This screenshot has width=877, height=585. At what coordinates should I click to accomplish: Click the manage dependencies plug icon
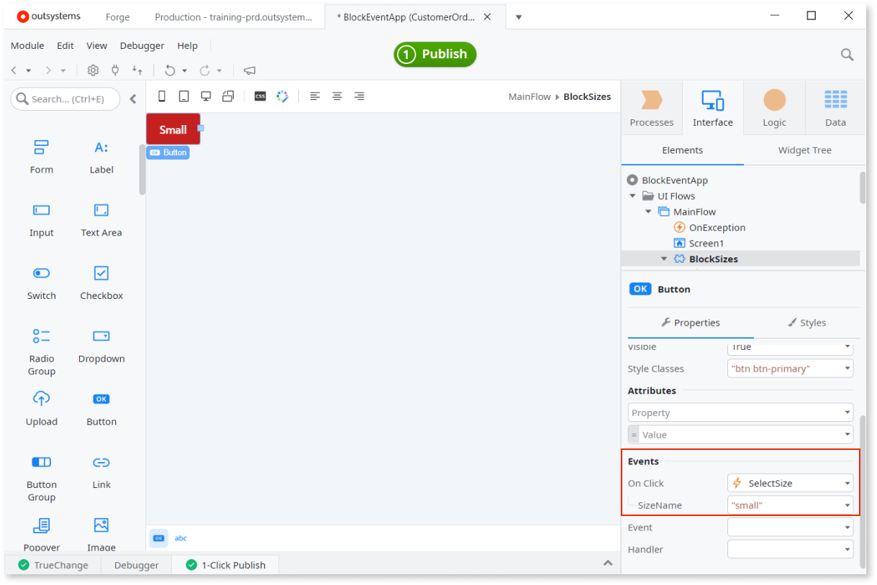[115, 70]
